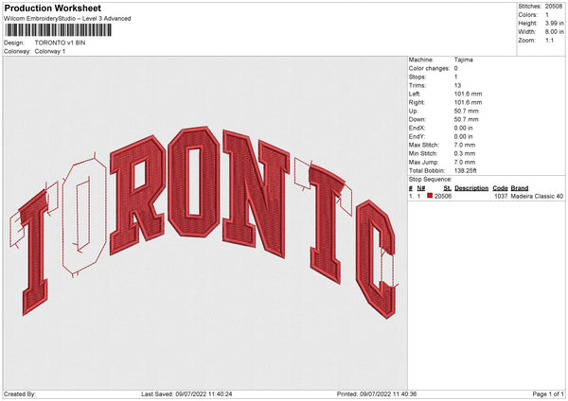Image resolution: width=568 pixels, height=401 pixels.
Task: Select the Max Stitch value 7.0 mm
Action: (465, 145)
